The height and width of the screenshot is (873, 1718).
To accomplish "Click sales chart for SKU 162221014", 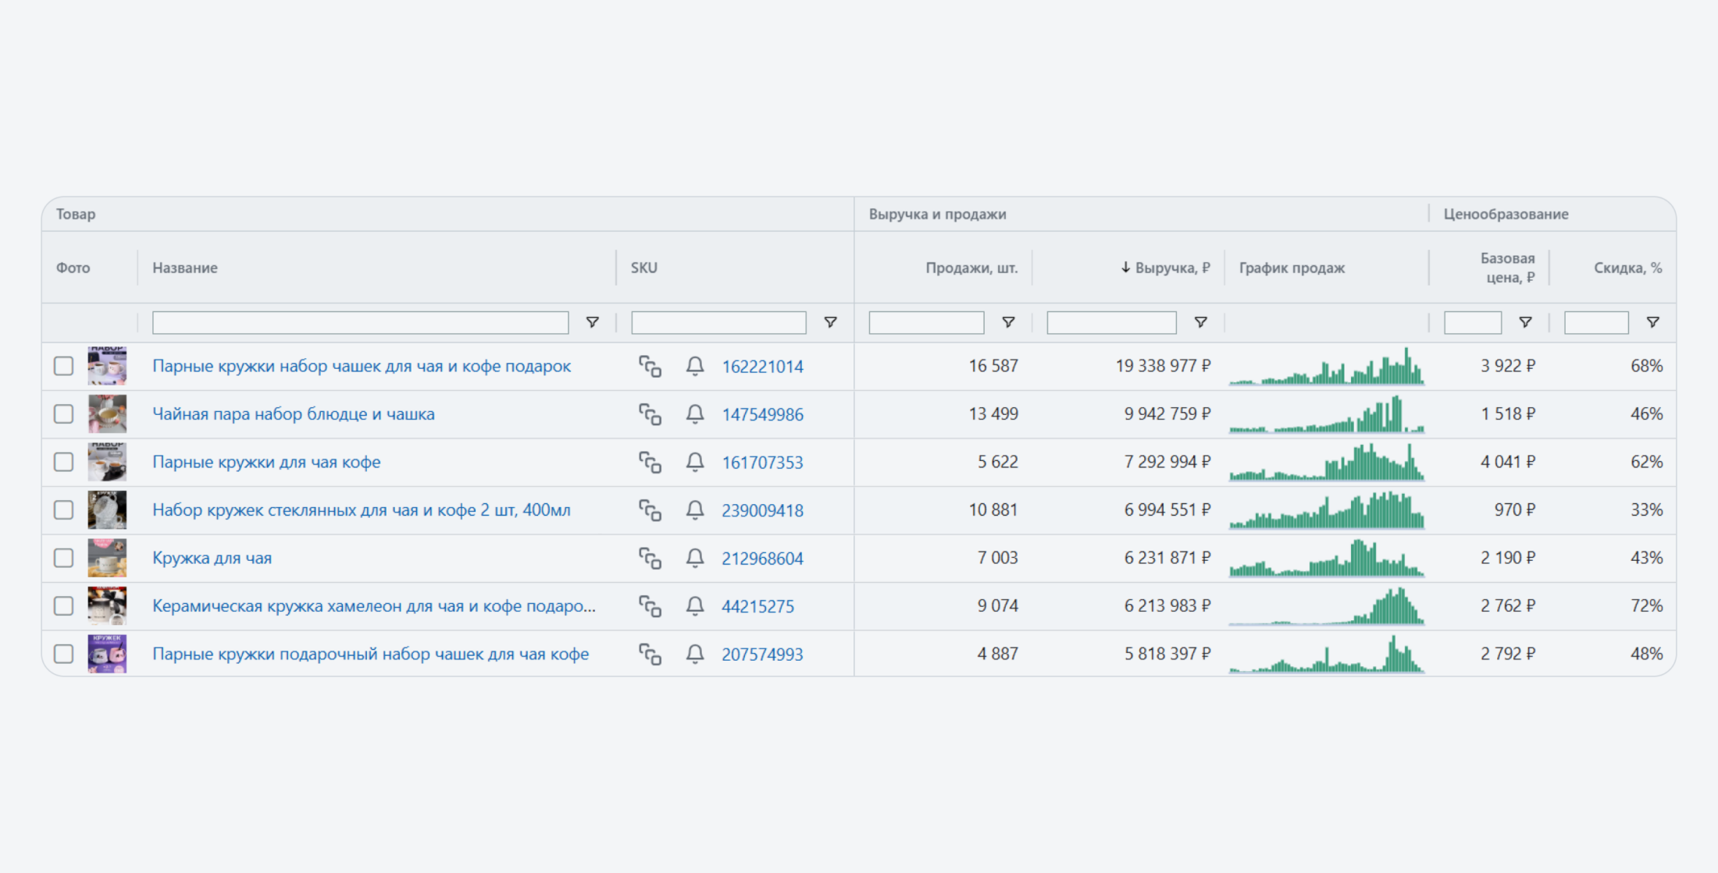I will tap(1327, 366).
